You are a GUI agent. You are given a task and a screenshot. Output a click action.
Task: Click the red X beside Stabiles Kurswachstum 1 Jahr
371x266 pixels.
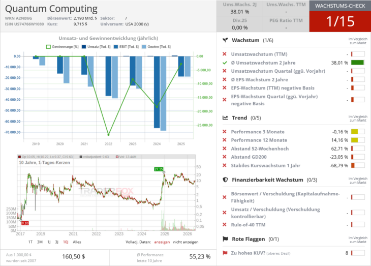225,165
